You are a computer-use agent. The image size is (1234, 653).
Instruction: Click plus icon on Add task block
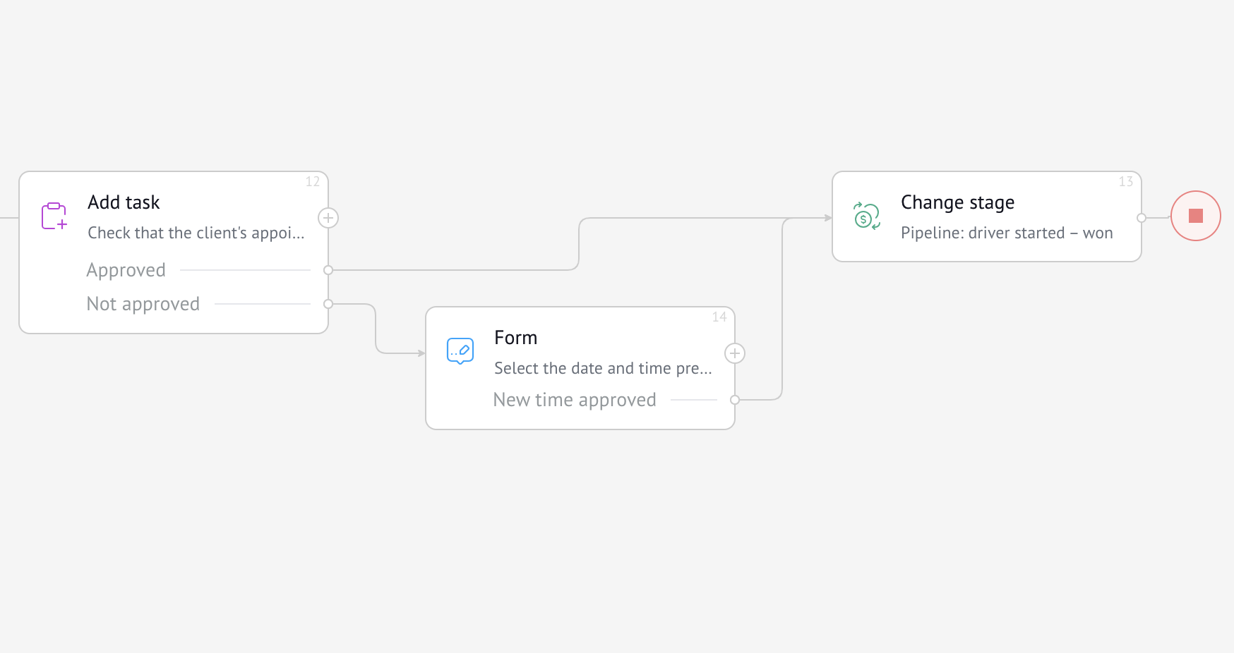point(328,218)
